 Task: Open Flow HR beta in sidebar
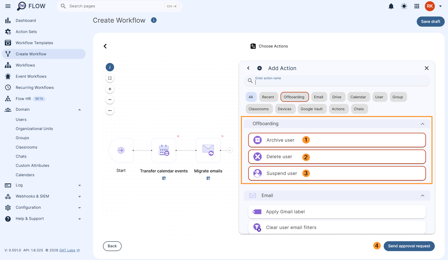click(x=43, y=99)
